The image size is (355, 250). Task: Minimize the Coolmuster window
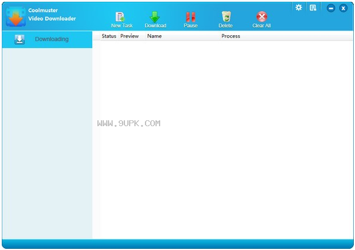331,8
